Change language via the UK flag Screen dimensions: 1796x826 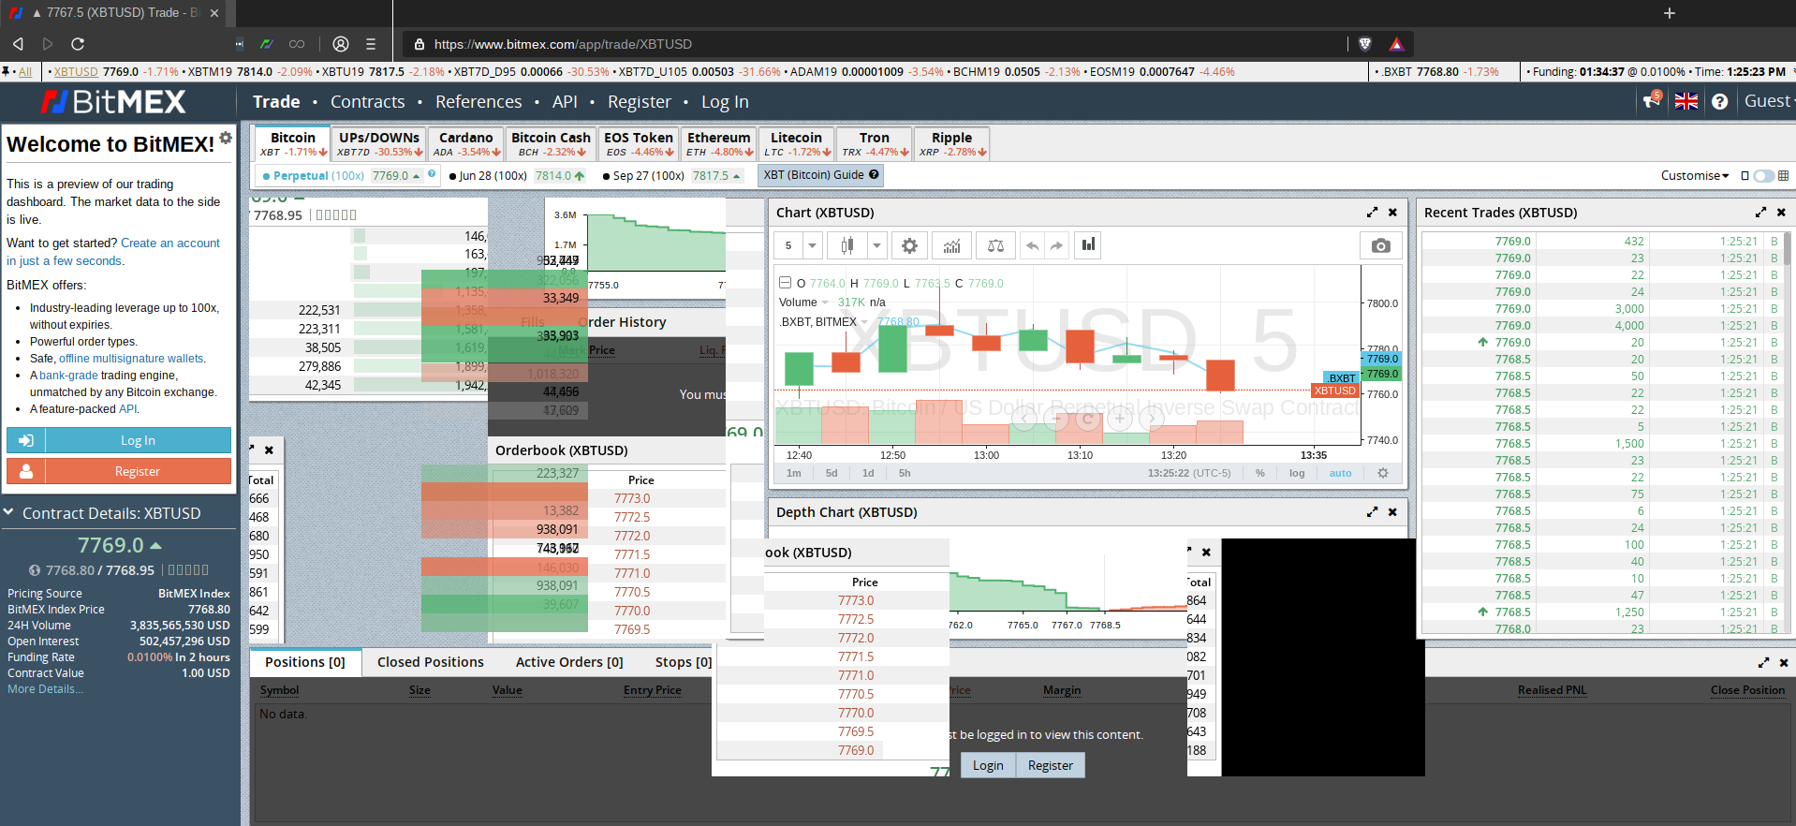(x=1686, y=101)
